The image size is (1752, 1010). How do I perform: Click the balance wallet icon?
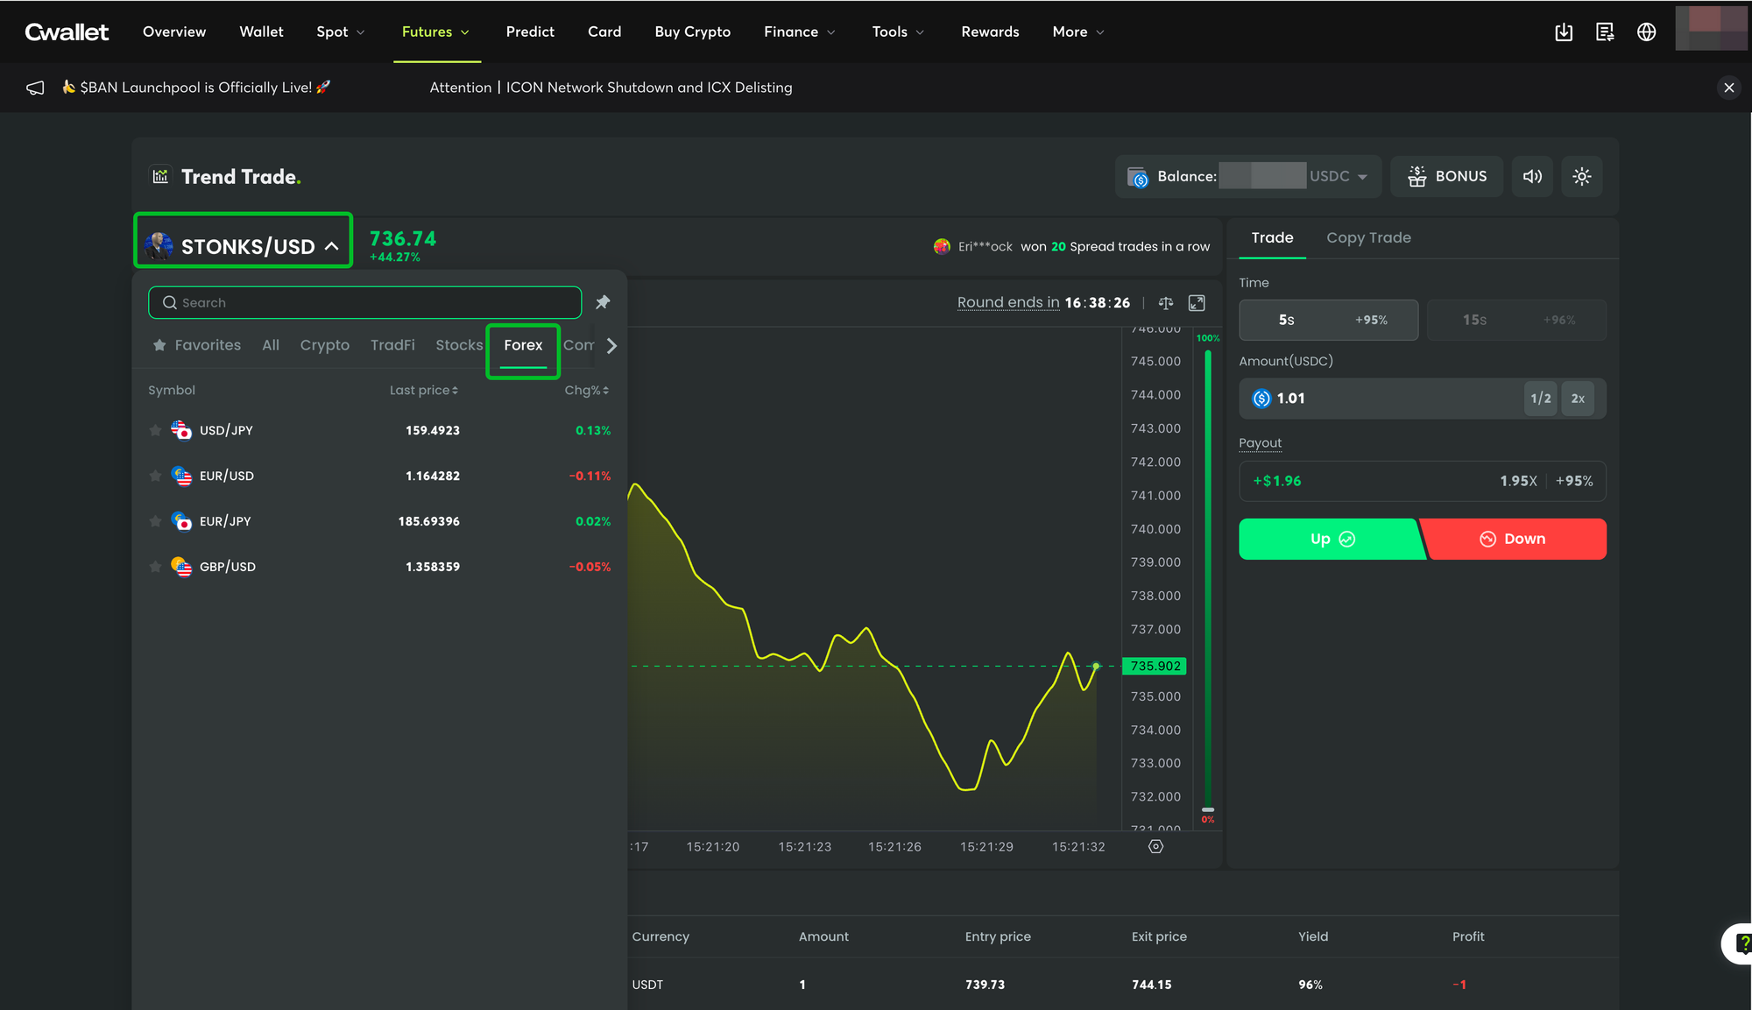1138,177
